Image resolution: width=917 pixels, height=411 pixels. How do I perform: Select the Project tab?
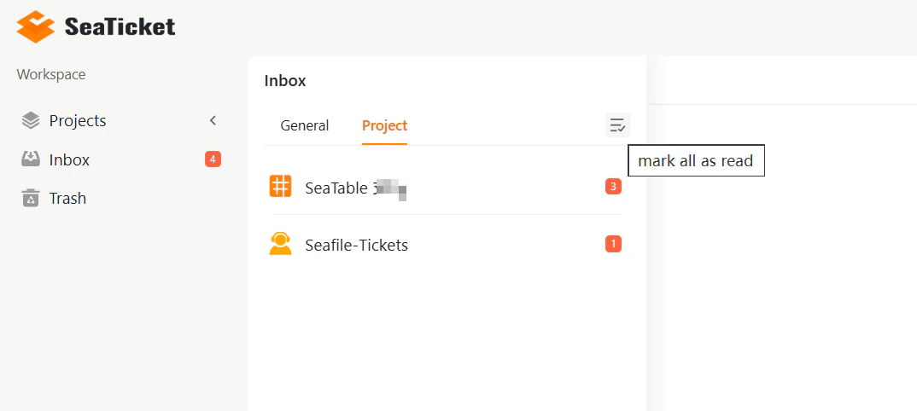coord(385,125)
